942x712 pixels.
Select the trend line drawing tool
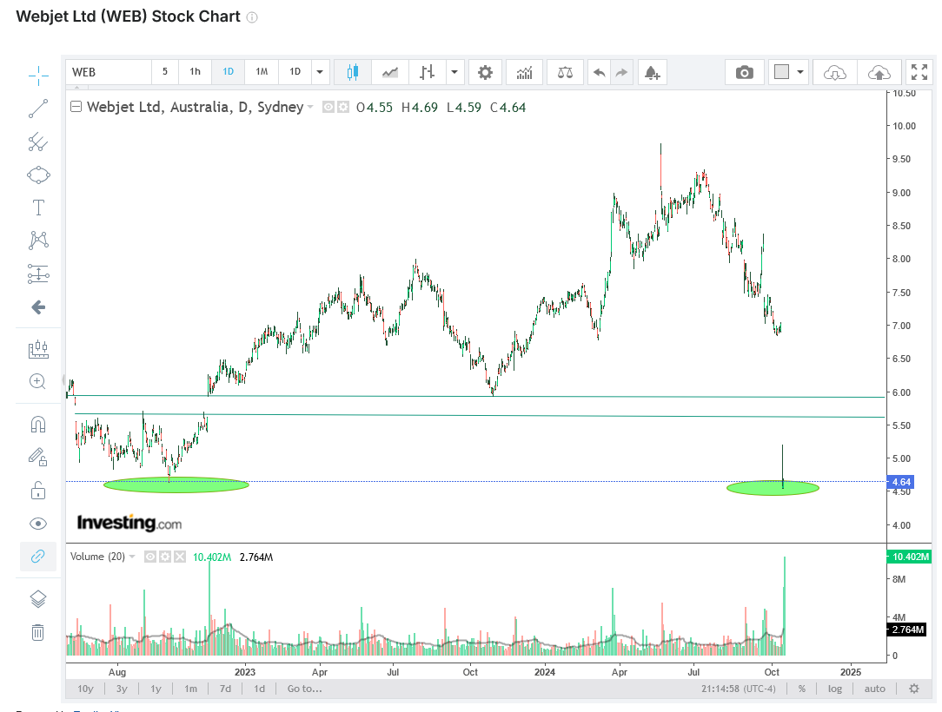coord(38,109)
